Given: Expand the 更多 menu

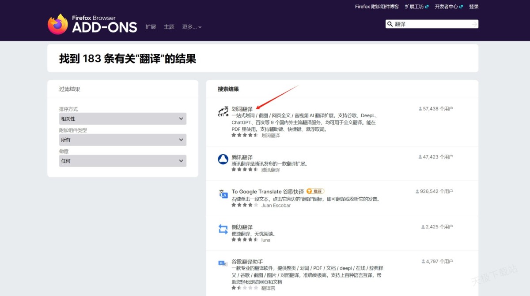Looking at the screenshot, I should coord(192,27).
